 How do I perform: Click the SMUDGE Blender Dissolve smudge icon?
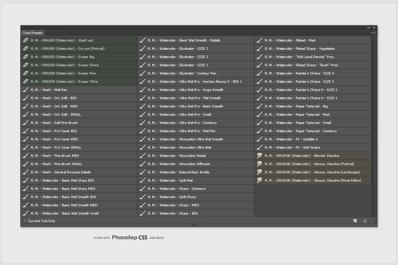(x=259, y=156)
